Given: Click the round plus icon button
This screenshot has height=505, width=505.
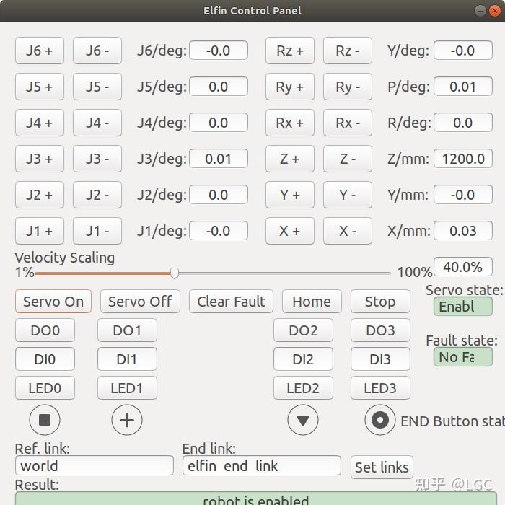Looking at the screenshot, I should (127, 420).
